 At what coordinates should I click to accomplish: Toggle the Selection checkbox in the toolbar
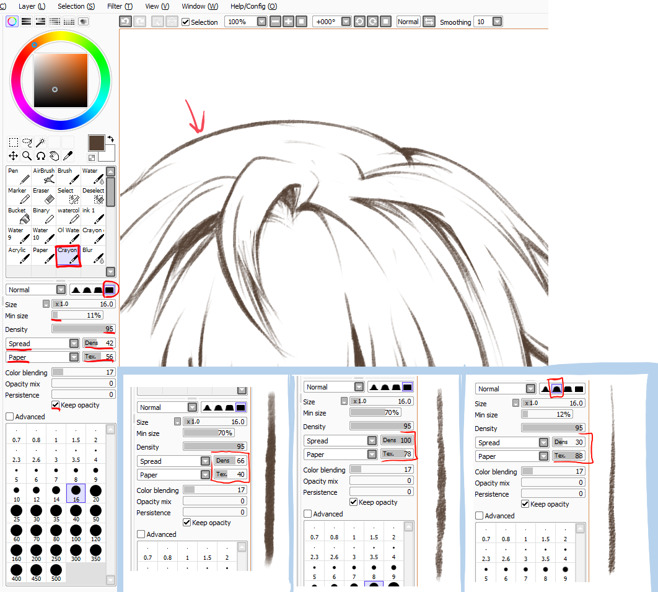(x=185, y=22)
